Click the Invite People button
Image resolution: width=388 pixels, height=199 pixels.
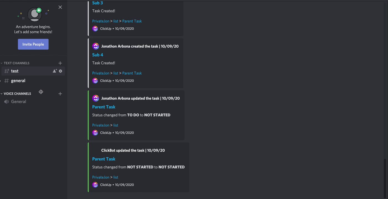tap(33, 44)
